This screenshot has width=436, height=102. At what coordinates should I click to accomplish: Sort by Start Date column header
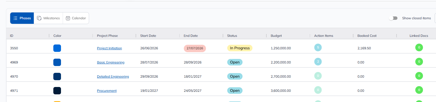(x=148, y=36)
